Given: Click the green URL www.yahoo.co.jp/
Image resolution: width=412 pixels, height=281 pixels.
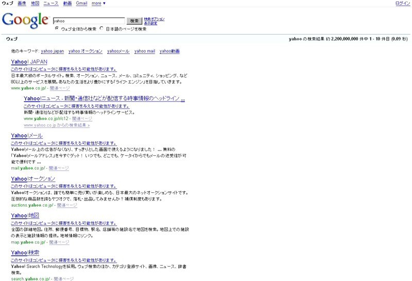Looking at the screenshot, I should [28, 88].
